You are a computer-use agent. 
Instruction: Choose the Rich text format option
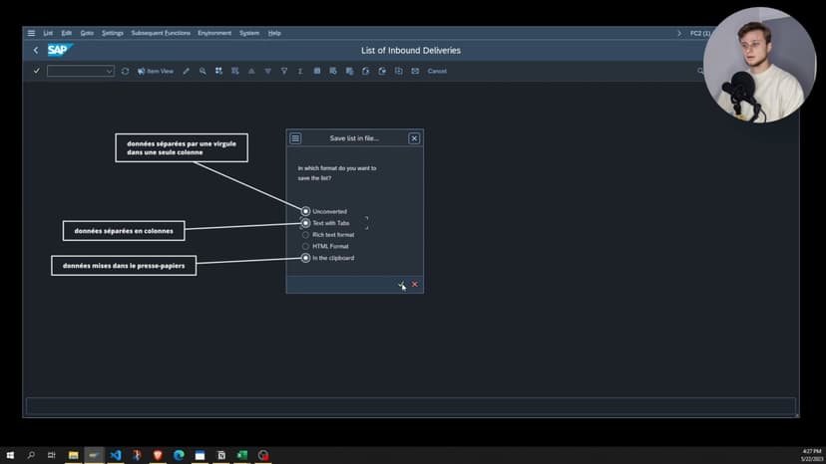[305, 235]
